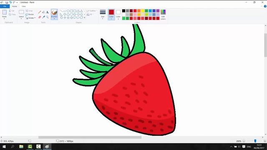
Task: Click the Paint icon in the taskbar
Action: coord(47,146)
